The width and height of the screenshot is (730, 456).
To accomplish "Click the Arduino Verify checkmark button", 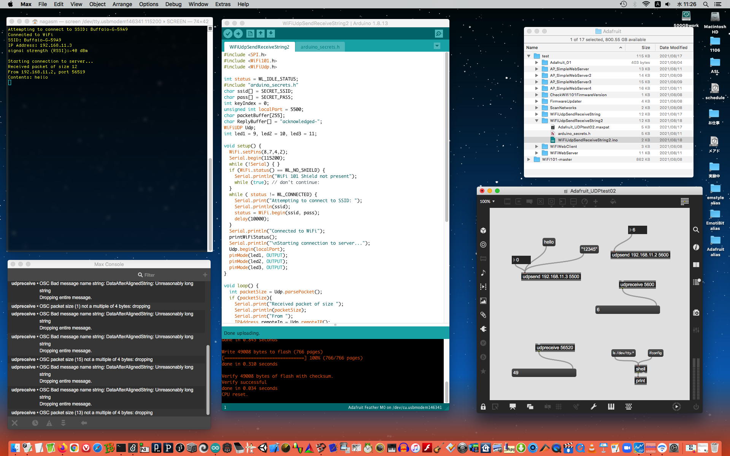I will tap(228, 33).
